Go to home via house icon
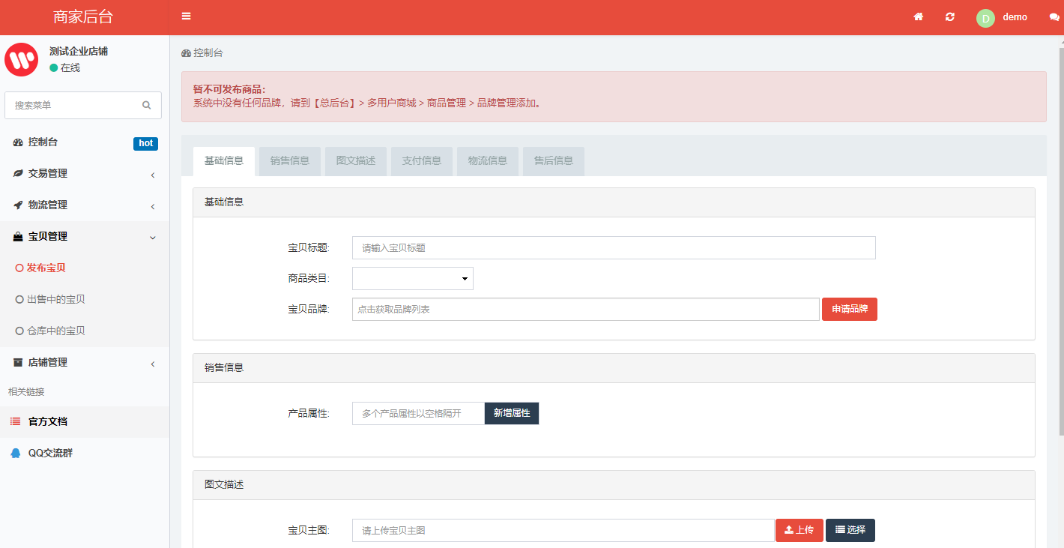This screenshot has width=1064, height=548. pos(918,16)
